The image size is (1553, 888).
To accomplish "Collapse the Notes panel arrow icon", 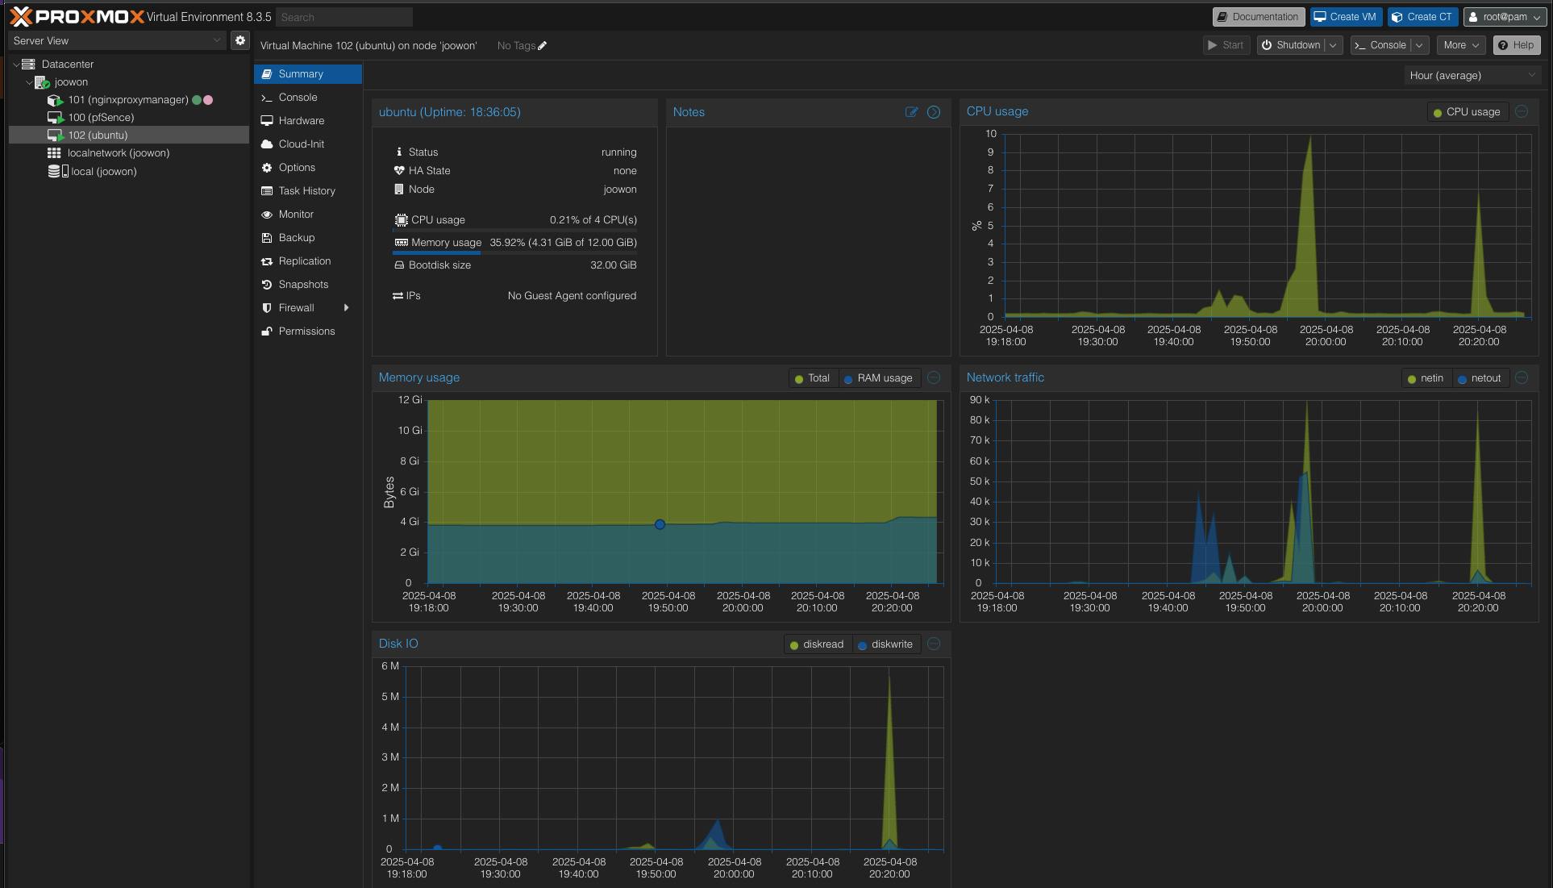I will [934, 112].
